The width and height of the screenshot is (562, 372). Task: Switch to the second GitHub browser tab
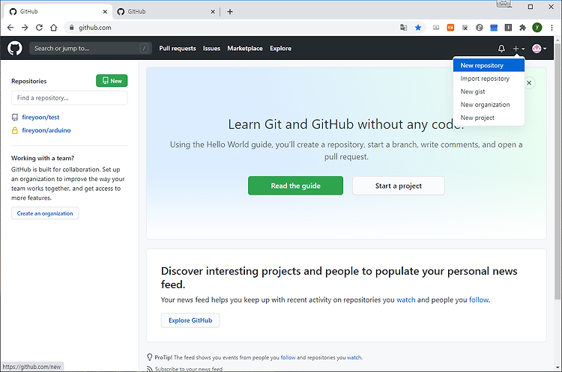click(x=166, y=12)
